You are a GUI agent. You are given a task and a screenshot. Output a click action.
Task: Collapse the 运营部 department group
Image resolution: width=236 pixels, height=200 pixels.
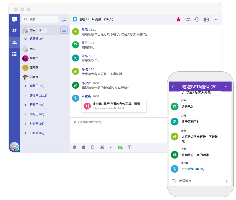[25, 39]
